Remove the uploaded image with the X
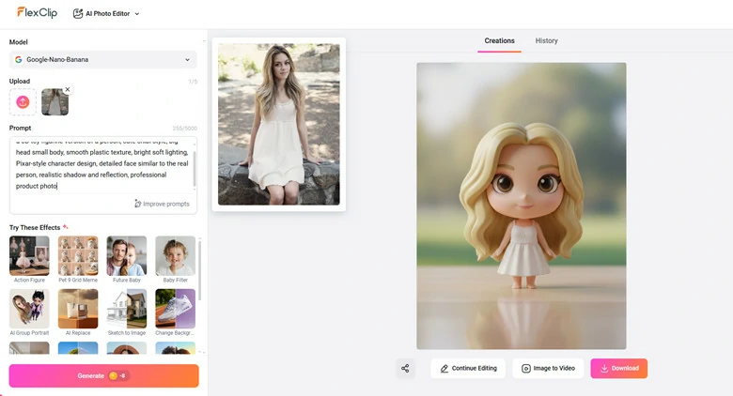The height and width of the screenshot is (396, 733). click(68, 89)
